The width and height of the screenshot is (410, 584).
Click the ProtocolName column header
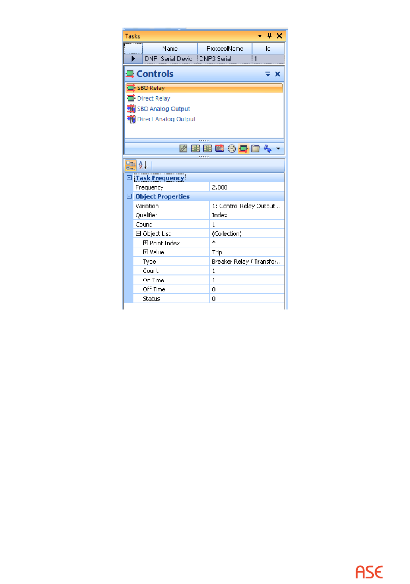pos(224,49)
